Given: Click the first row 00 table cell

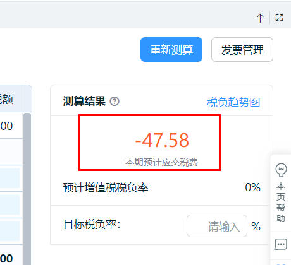Looking at the screenshot, I should tap(6, 126).
